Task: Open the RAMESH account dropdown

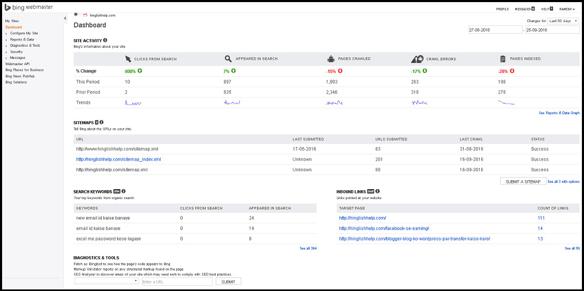Action: tap(567, 8)
